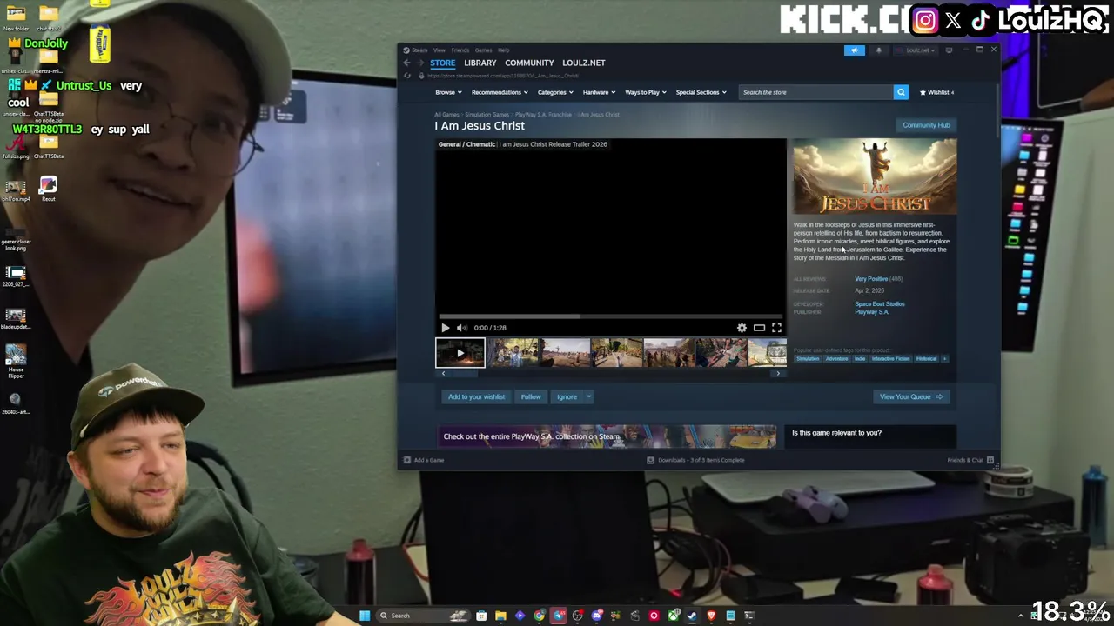Open Friends & Chat in Steam footer
Image resolution: width=1114 pixels, height=626 pixels.
970,460
